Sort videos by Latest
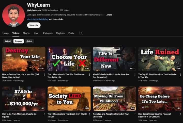 [8, 41]
